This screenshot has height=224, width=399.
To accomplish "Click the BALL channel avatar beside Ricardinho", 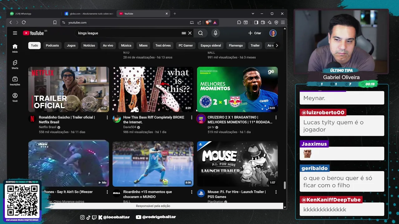I will tap(117, 193).
